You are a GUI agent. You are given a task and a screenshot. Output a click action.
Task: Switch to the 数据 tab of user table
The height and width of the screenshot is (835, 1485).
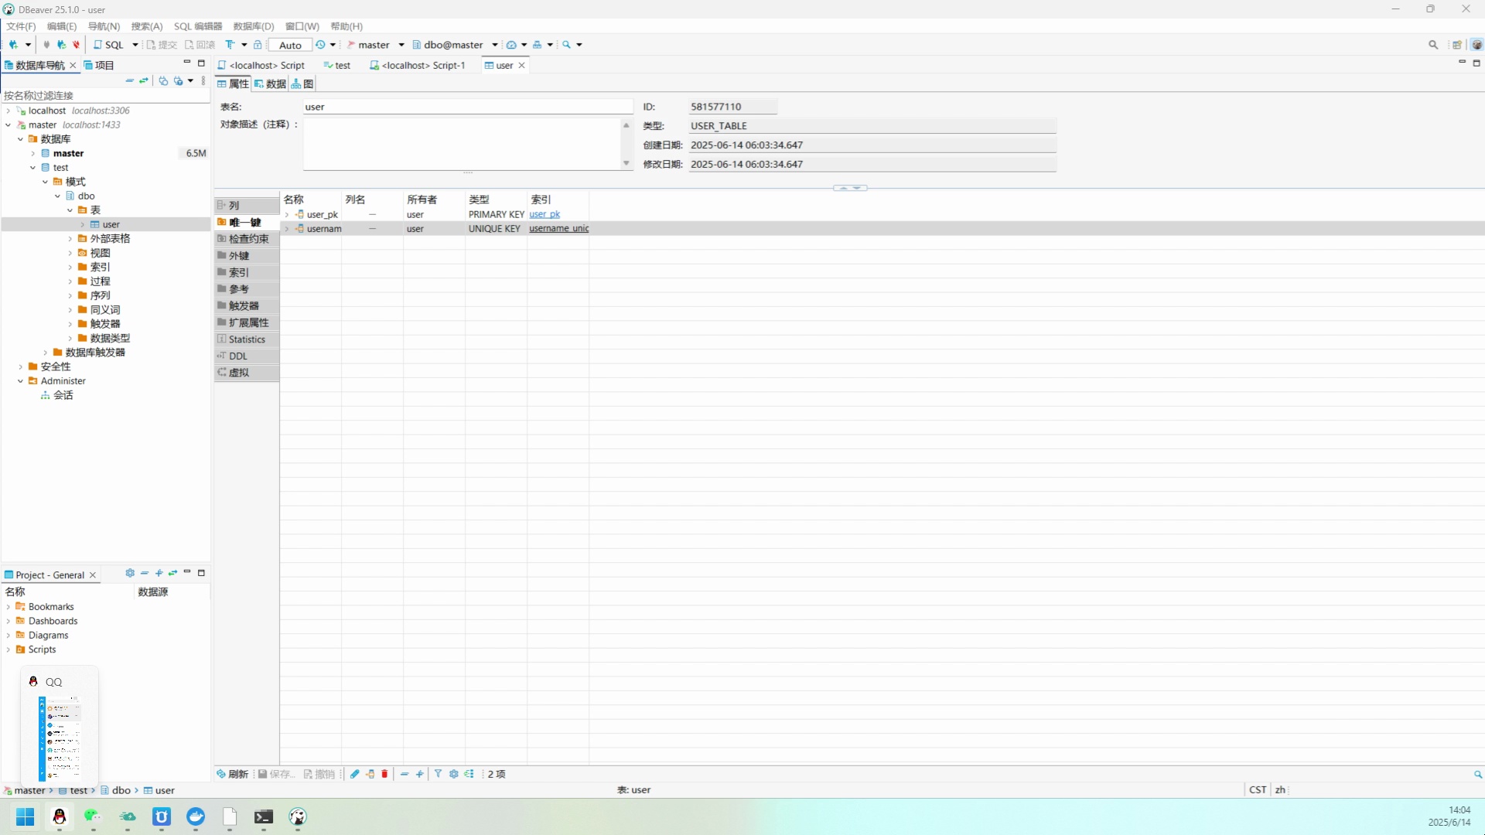(269, 83)
